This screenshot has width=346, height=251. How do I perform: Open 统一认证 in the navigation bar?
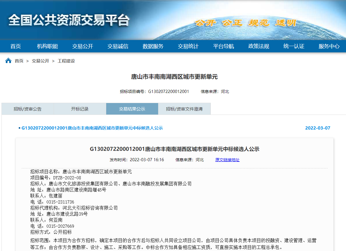294,46
